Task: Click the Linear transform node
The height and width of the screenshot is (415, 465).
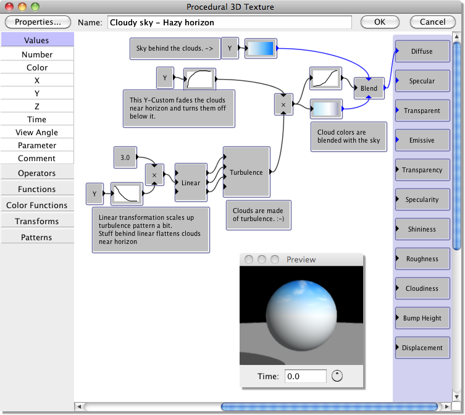Action: point(191,182)
